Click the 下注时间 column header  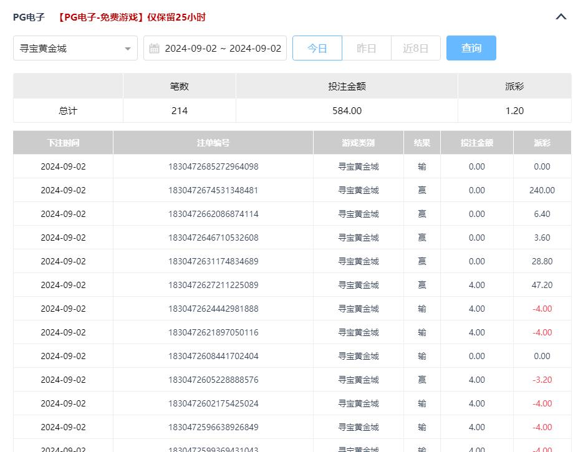coord(63,143)
